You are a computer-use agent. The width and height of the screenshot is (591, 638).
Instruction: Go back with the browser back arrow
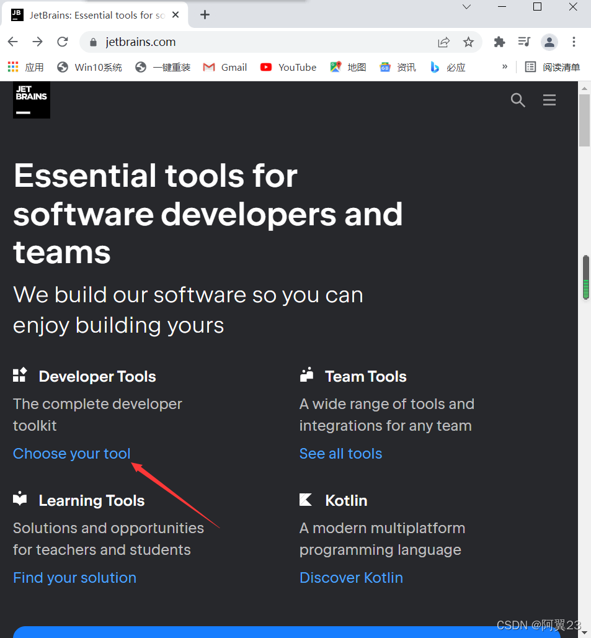13,42
